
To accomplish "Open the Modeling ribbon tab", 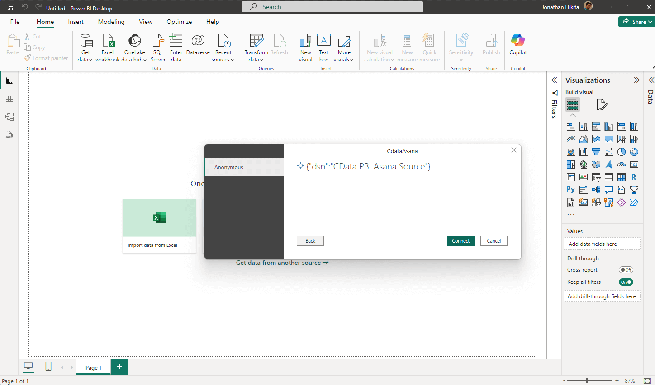I will click(111, 22).
